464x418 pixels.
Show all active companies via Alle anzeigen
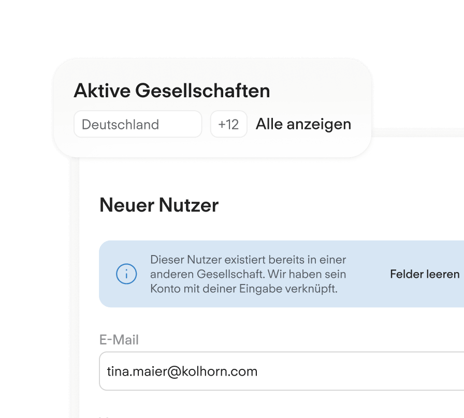click(303, 124)
